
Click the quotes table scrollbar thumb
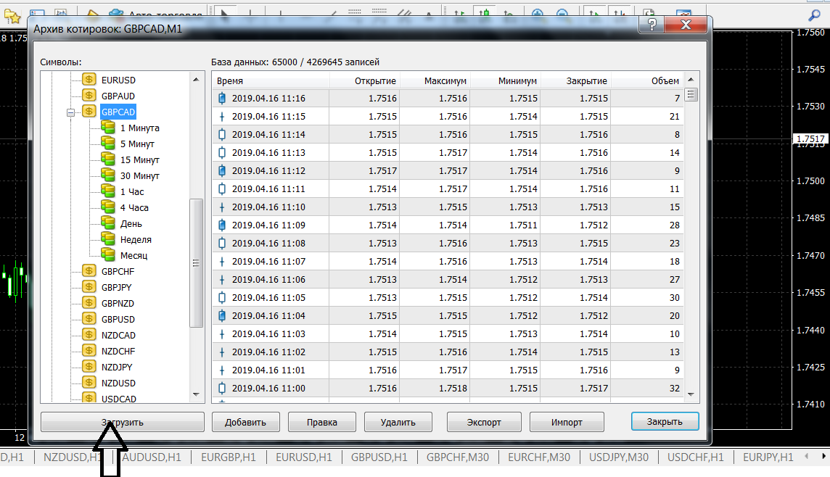tap(691, 95)
